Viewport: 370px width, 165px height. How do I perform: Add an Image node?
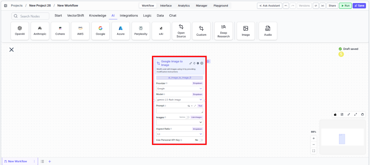[x=246, y=31]
